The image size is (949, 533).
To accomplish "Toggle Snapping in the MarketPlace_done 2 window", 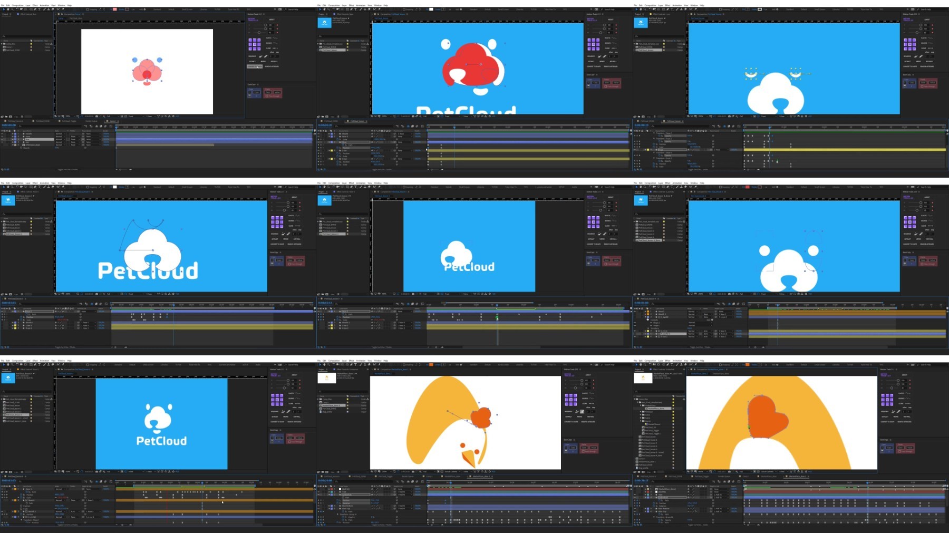I will point(720,365).
